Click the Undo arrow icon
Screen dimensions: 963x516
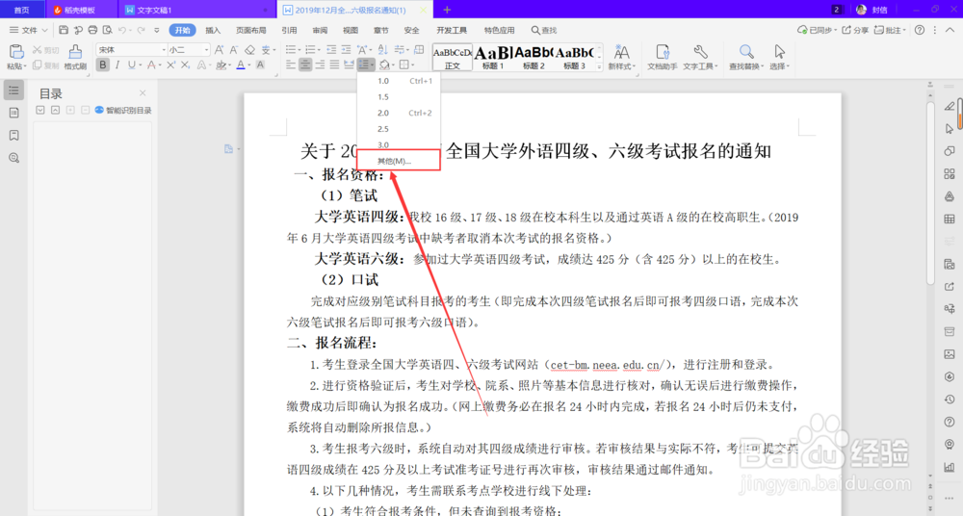[x=122, y=30]
